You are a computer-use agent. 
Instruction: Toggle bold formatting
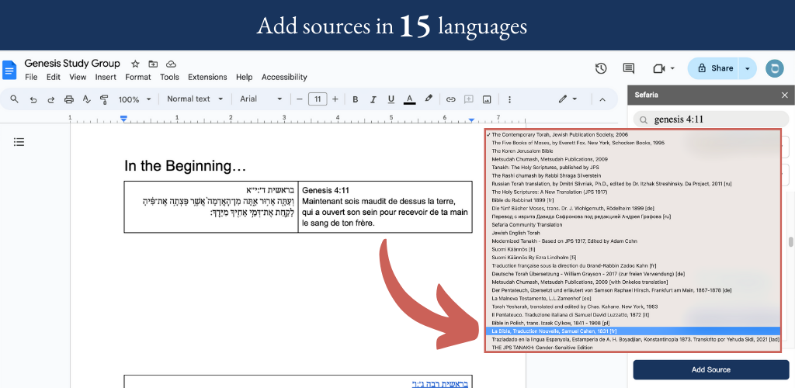pyautogui.click(x=355, y=99)
